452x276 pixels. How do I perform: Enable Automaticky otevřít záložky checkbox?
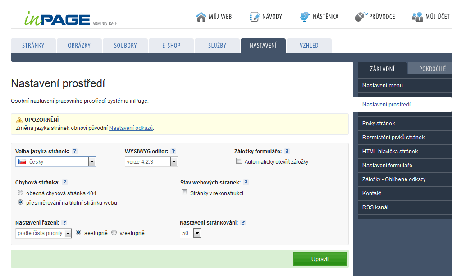[x=239, y=161]
